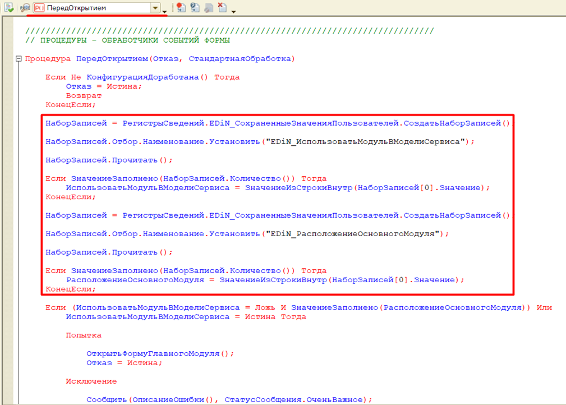Viewport: 566px width, 405px height.
Task: Set a conditional breakpoint via question-mark icon
Action: [x=195, y=8]
